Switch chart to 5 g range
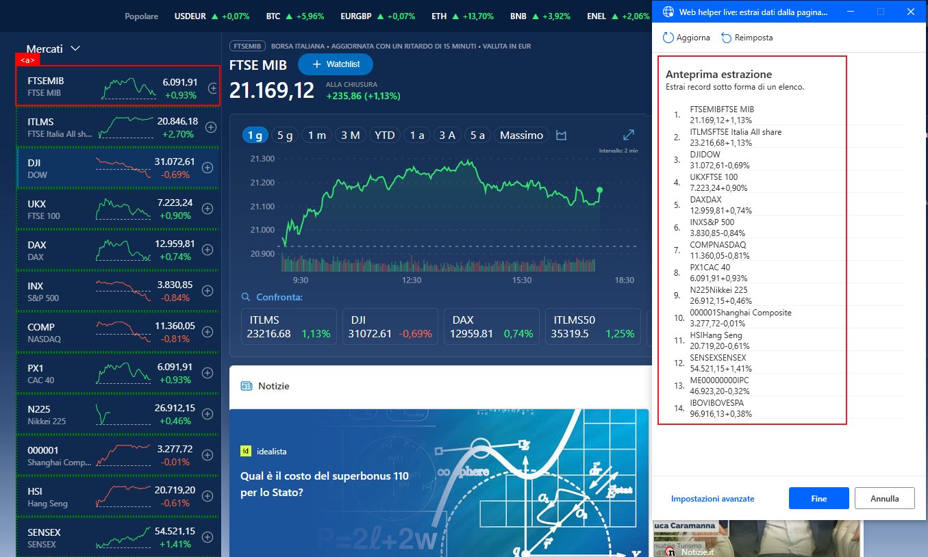The image size is (928, 557). click(285, 135)
